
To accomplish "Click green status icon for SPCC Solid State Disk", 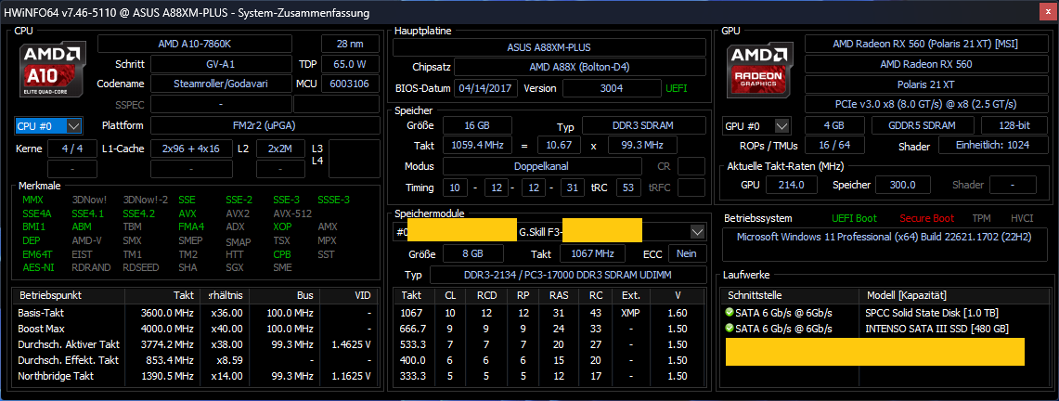I will (x=729, y=313).
